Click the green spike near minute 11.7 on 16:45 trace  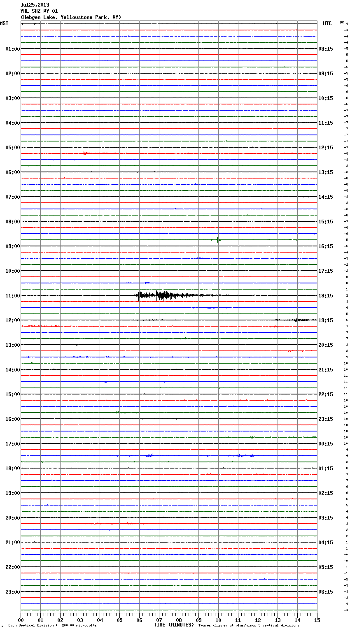click(252, 437)
